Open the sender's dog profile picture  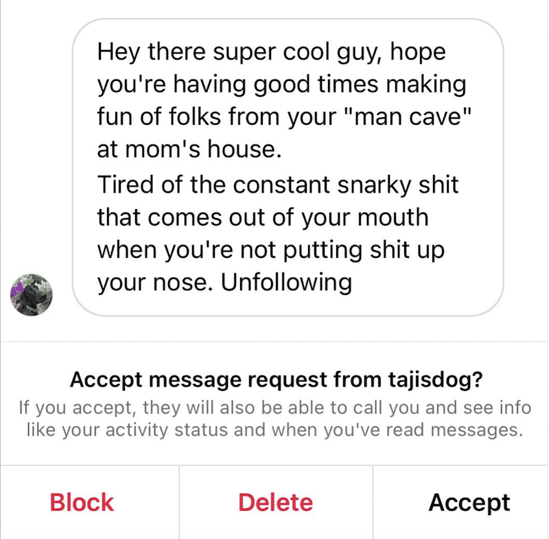[x=31, y=295]
